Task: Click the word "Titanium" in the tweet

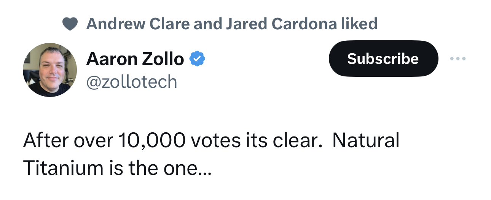Action: (x=61, y=167)
